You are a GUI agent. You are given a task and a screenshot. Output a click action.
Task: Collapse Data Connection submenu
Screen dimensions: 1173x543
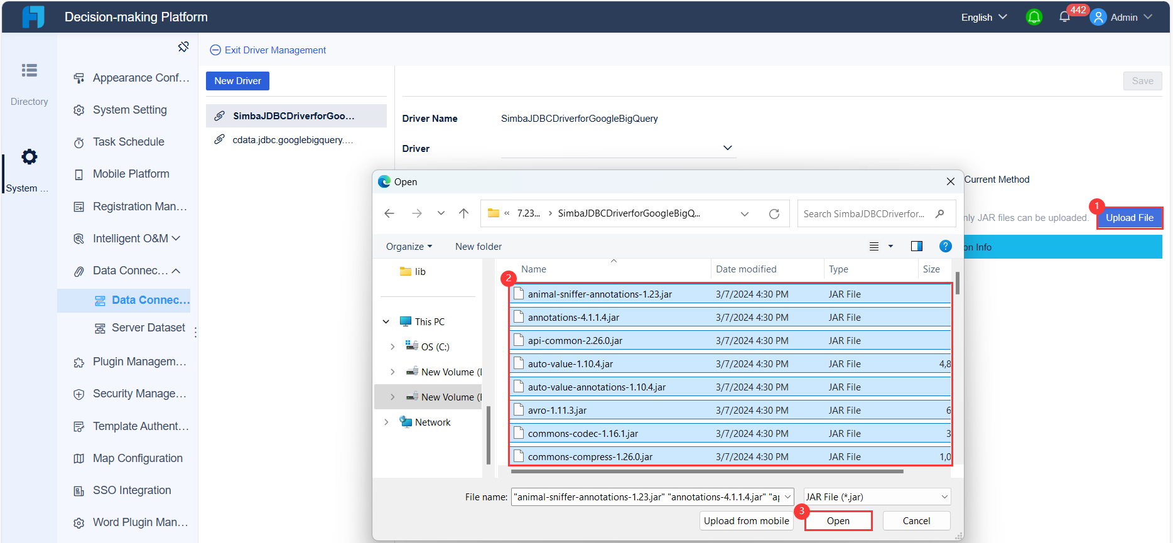pos(176,271)
